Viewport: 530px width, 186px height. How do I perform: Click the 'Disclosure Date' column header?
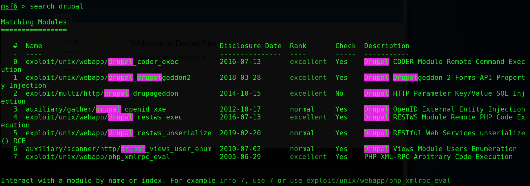[251, 46]
